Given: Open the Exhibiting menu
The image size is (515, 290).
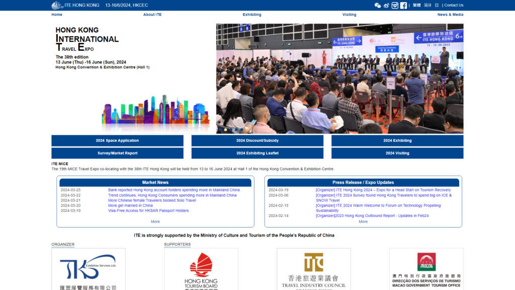Looking at the screenshot, I should (252, 15).
